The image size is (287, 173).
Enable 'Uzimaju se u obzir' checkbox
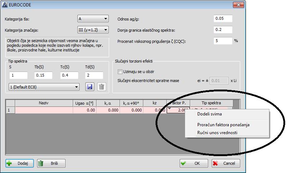[120, 72]
